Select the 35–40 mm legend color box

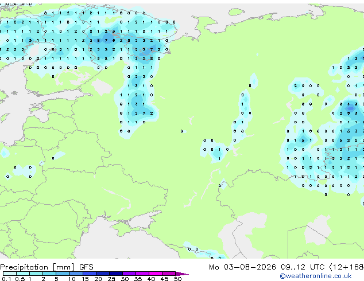click(x=142, y=274)
